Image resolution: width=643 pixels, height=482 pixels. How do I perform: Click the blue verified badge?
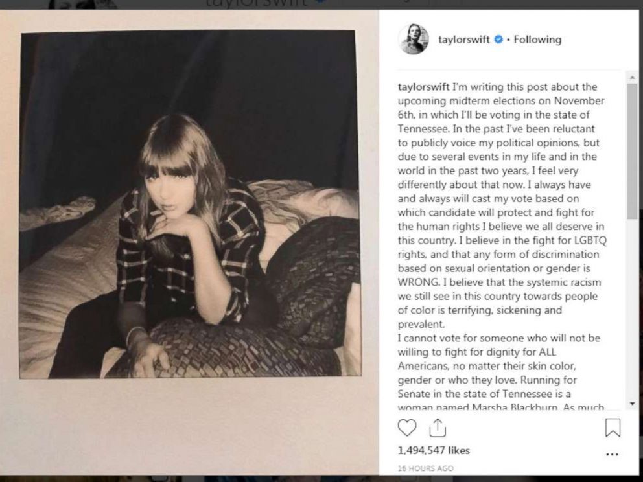pos(498,40)
